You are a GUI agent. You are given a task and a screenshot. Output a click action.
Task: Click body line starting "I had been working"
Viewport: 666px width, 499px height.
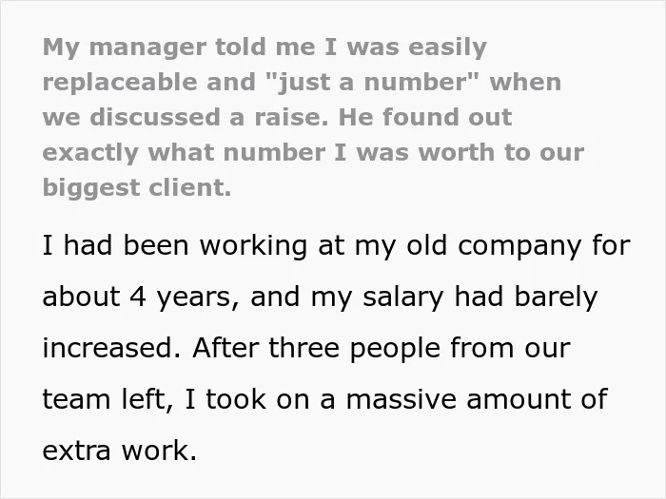click(337, 246)
